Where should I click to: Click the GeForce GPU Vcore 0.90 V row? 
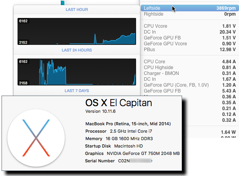pyautogui.click(x=189, y=44)
